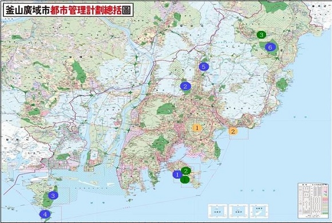
Task: Select the green marker numbered 3
Action: coord(262,35)
